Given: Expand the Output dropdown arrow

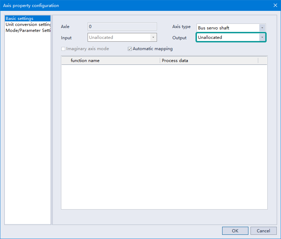Looking at the screenshot, I should click(262, 37).
